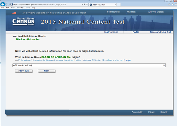
Task: Click the 'Approval Expires:' label
Action: tap(156, 12)
